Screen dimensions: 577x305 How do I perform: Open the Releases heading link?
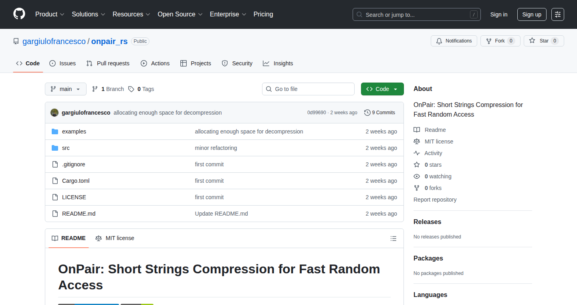pos(428,222)
